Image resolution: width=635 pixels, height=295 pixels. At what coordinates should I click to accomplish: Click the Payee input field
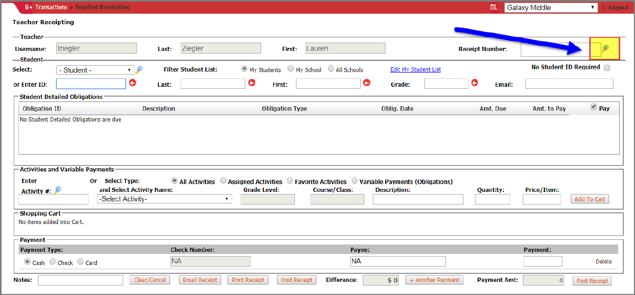click(x=398, y=261)
